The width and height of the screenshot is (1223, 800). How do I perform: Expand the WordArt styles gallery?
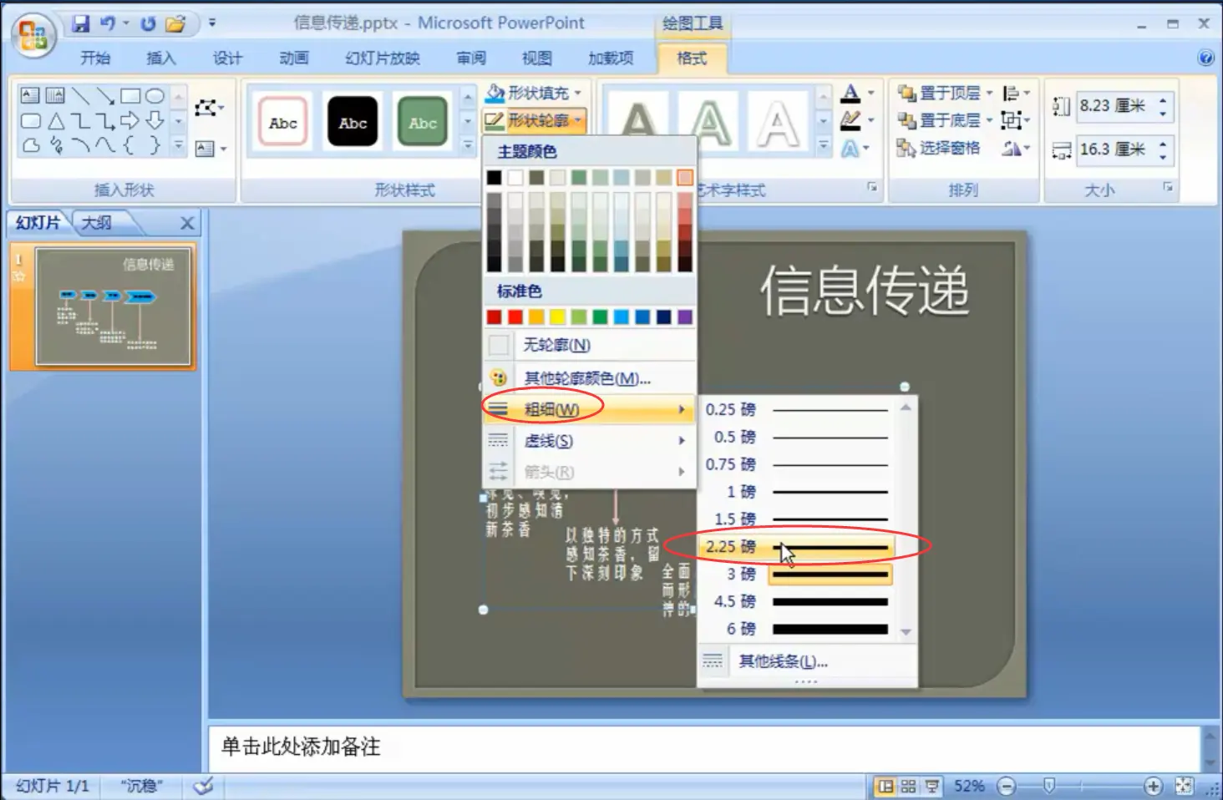(824, 146)
